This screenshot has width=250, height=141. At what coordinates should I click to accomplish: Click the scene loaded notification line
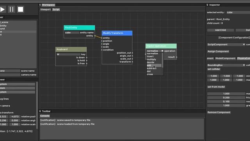tap(67, 124)
